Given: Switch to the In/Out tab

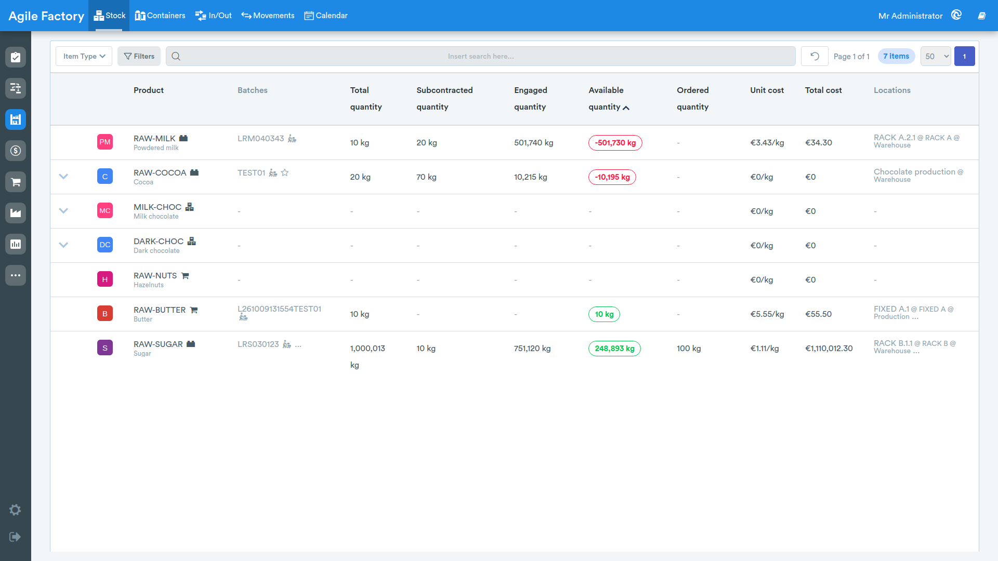Looking at the screenshot, I should point(214,16).
